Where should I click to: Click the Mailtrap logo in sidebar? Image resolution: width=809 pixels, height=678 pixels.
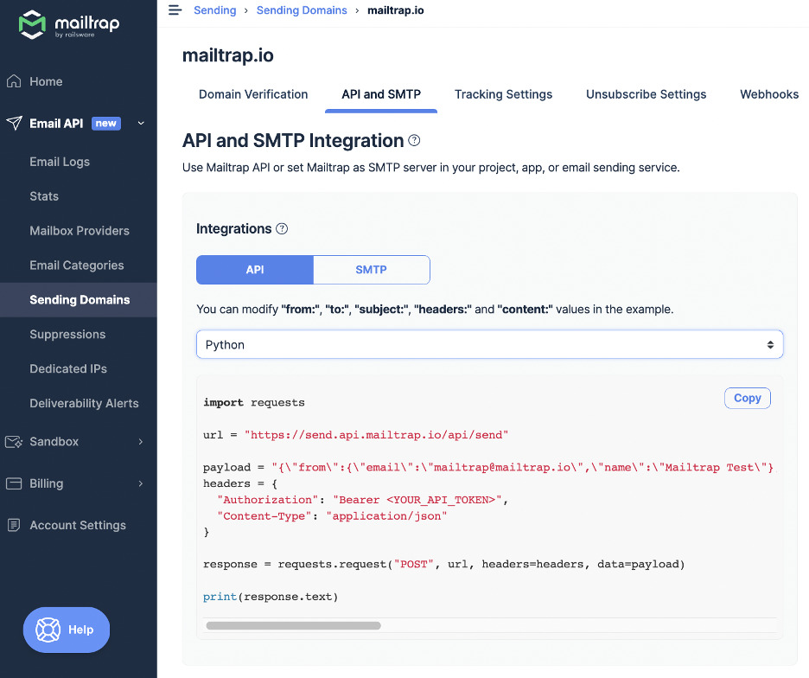(x=69, y=25)
